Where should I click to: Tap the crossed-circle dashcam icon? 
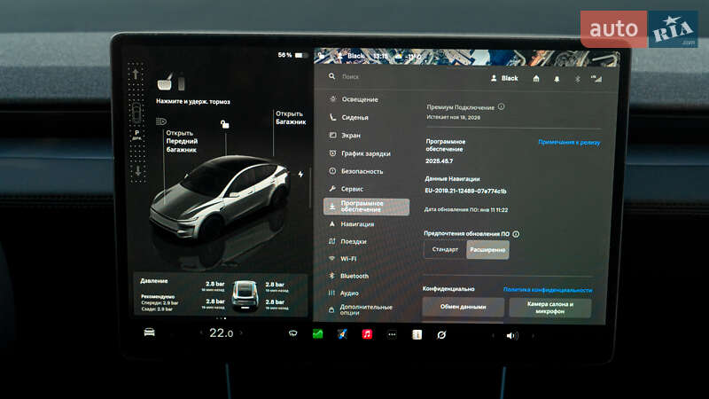click(441, 335)
